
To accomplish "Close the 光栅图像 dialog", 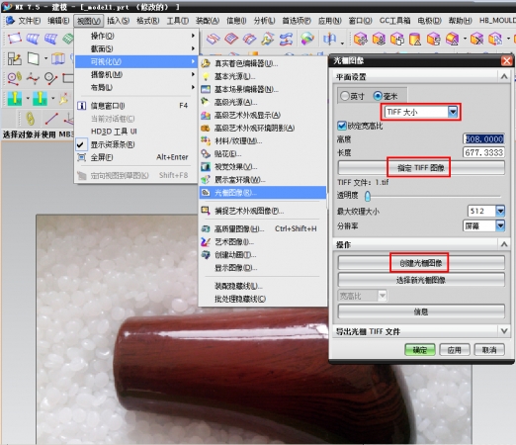I will (x=506, y=61).
